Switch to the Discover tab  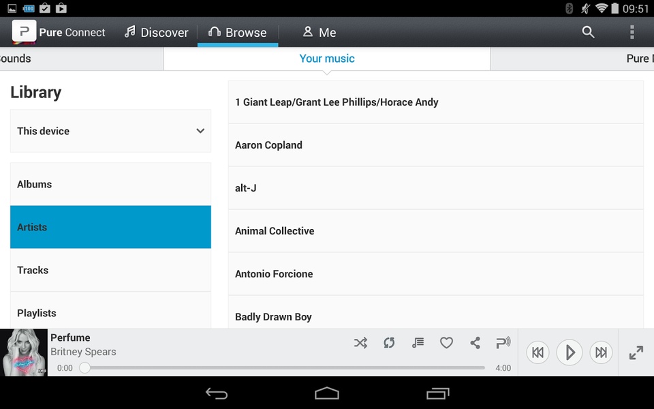[157, 32]
